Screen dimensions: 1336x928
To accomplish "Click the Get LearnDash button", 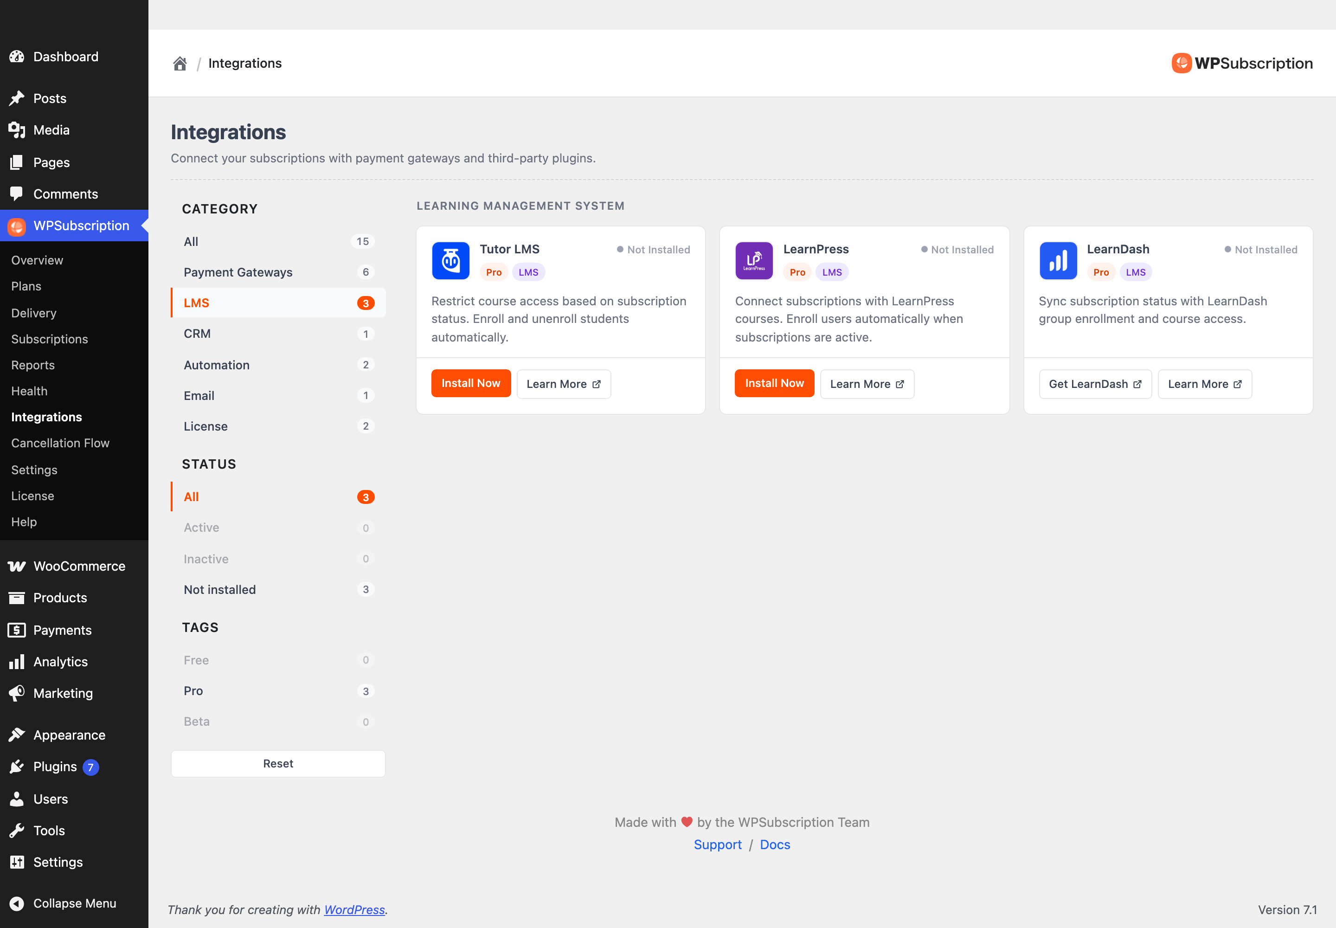I will 1095,384.
